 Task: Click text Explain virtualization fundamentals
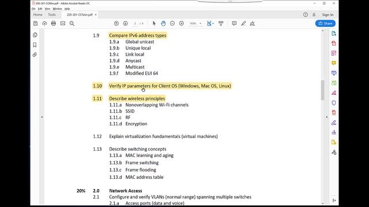(x=145, y=136)
